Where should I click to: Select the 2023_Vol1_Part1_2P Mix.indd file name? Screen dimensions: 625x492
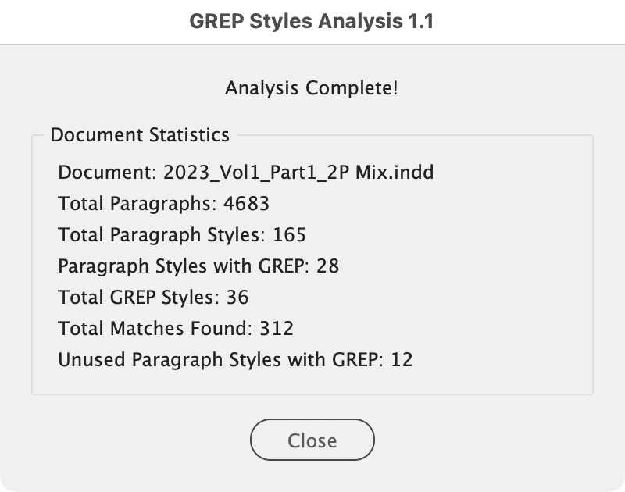tap(298, 172)
